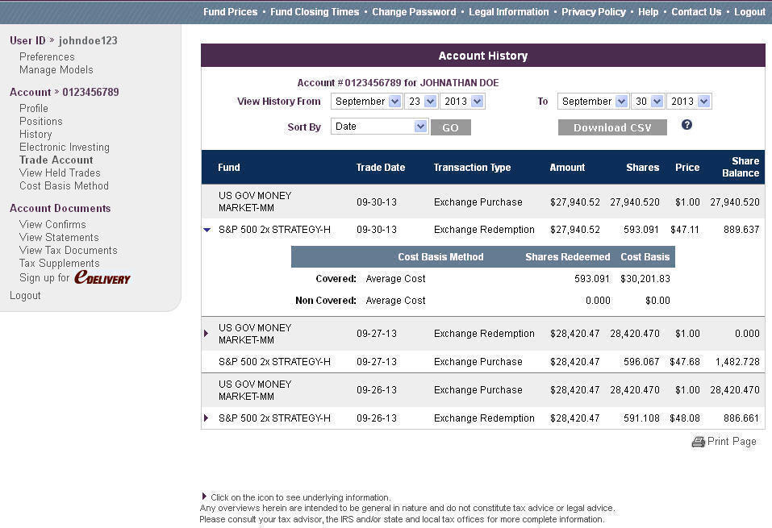
Task: Click the User ID johndoe123 text
Action: tap(64, 40)
